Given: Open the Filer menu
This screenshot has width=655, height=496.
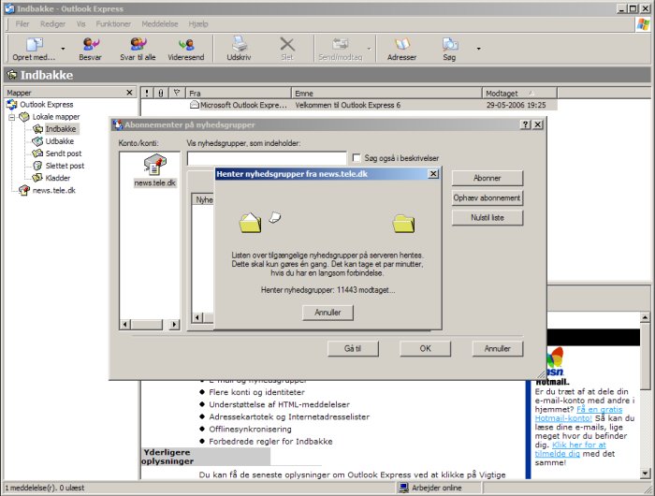Looking at the screenshot, I should tap(22, 22).
